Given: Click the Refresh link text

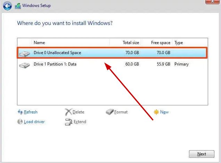Looking at the screenshot, I should coord(31,112).
